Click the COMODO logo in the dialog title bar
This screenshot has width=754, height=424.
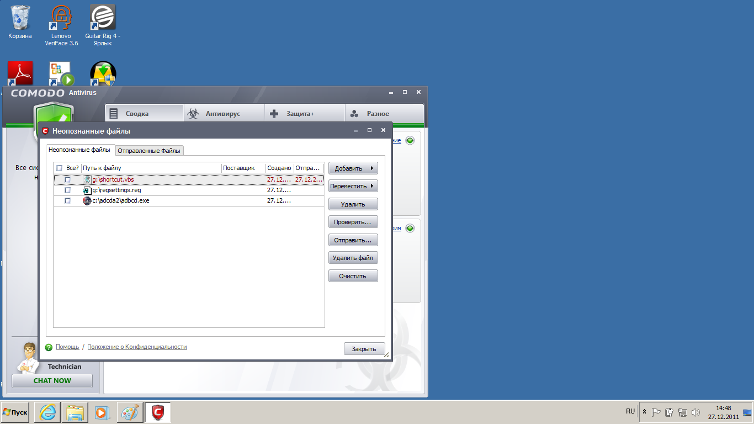45,131
